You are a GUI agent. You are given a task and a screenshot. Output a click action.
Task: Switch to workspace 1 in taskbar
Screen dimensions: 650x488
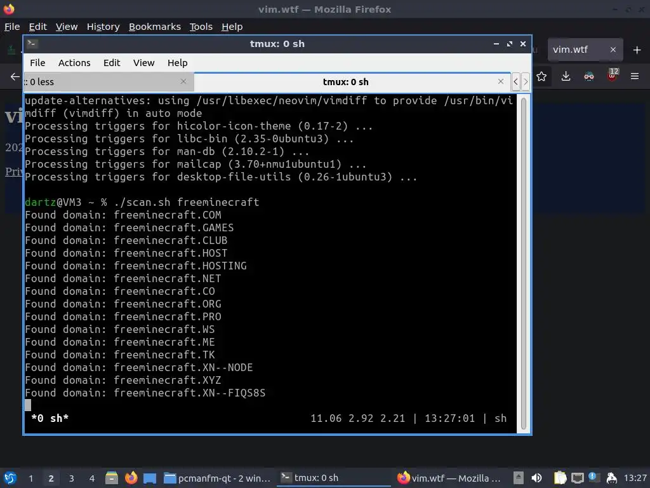[30, 478]
